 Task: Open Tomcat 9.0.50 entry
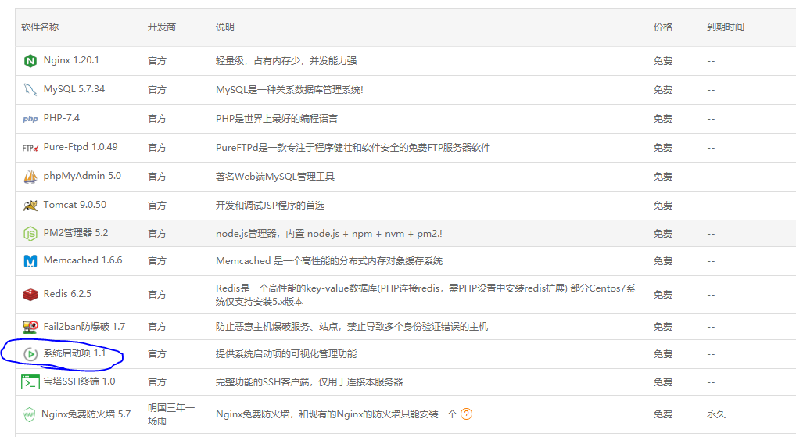(x=74, y=205)
